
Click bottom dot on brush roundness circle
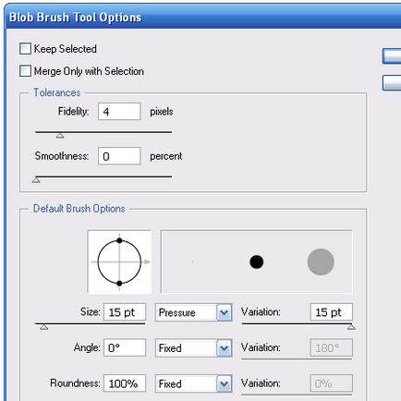pos(119,284)
